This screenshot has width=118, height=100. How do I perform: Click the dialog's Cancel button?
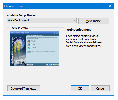click(x=100, y=88)
